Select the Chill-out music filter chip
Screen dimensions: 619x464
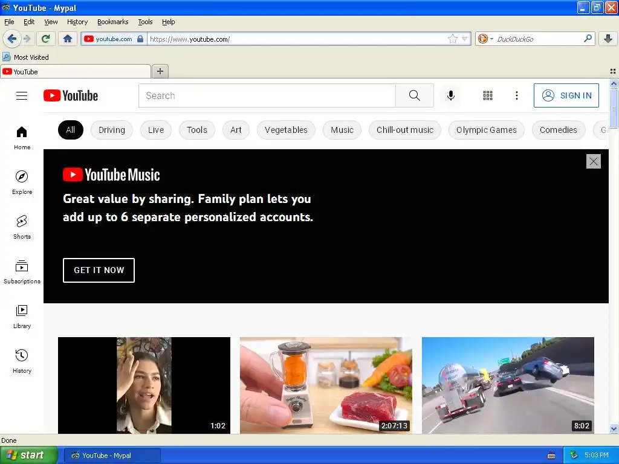(404, 130)
